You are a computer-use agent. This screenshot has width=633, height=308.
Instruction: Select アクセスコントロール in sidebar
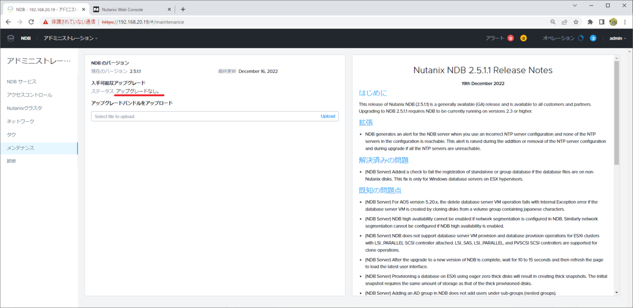point(30,95)
